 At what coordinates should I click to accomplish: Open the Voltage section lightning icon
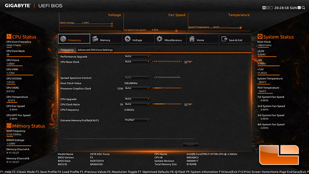point(128,39)
